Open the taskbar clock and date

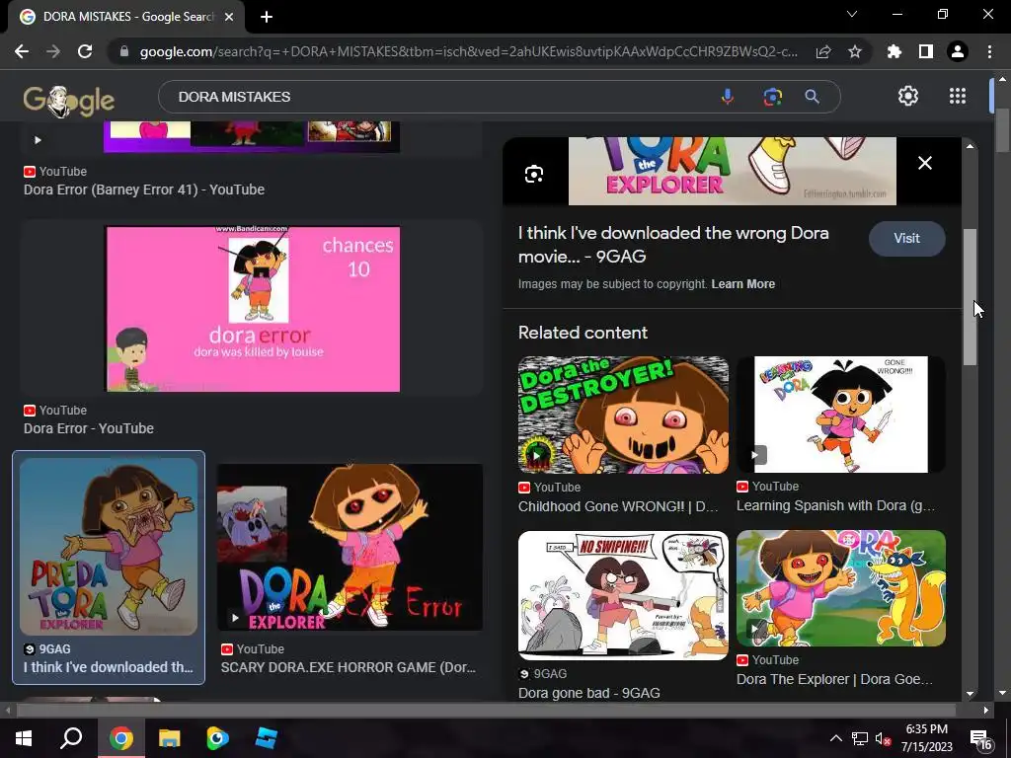[x=926, y=738]
